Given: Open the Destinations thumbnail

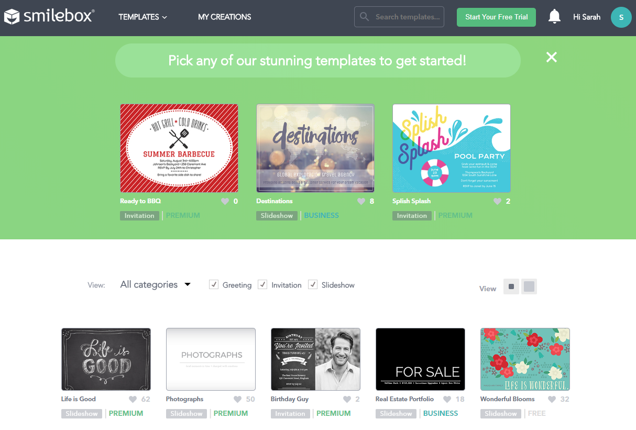Looking at the screenshot, I should point(315,148).
